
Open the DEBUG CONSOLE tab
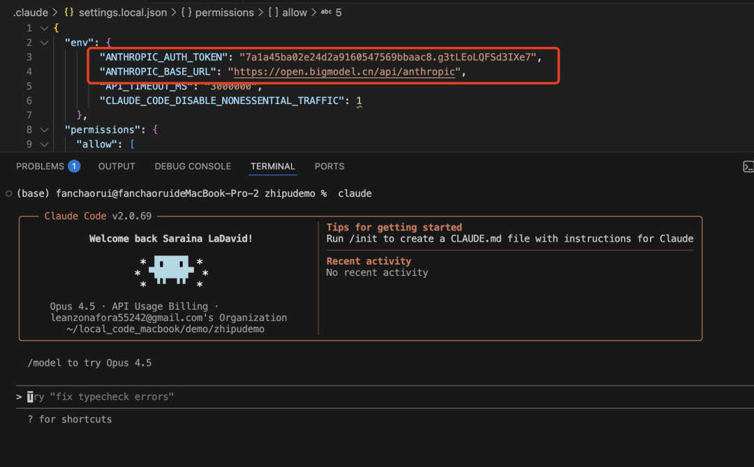[193, 166]
